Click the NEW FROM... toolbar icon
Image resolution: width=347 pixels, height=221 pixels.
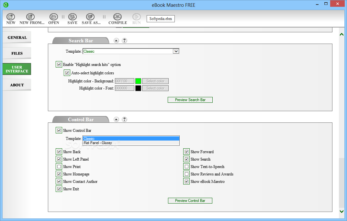point(32,18)
